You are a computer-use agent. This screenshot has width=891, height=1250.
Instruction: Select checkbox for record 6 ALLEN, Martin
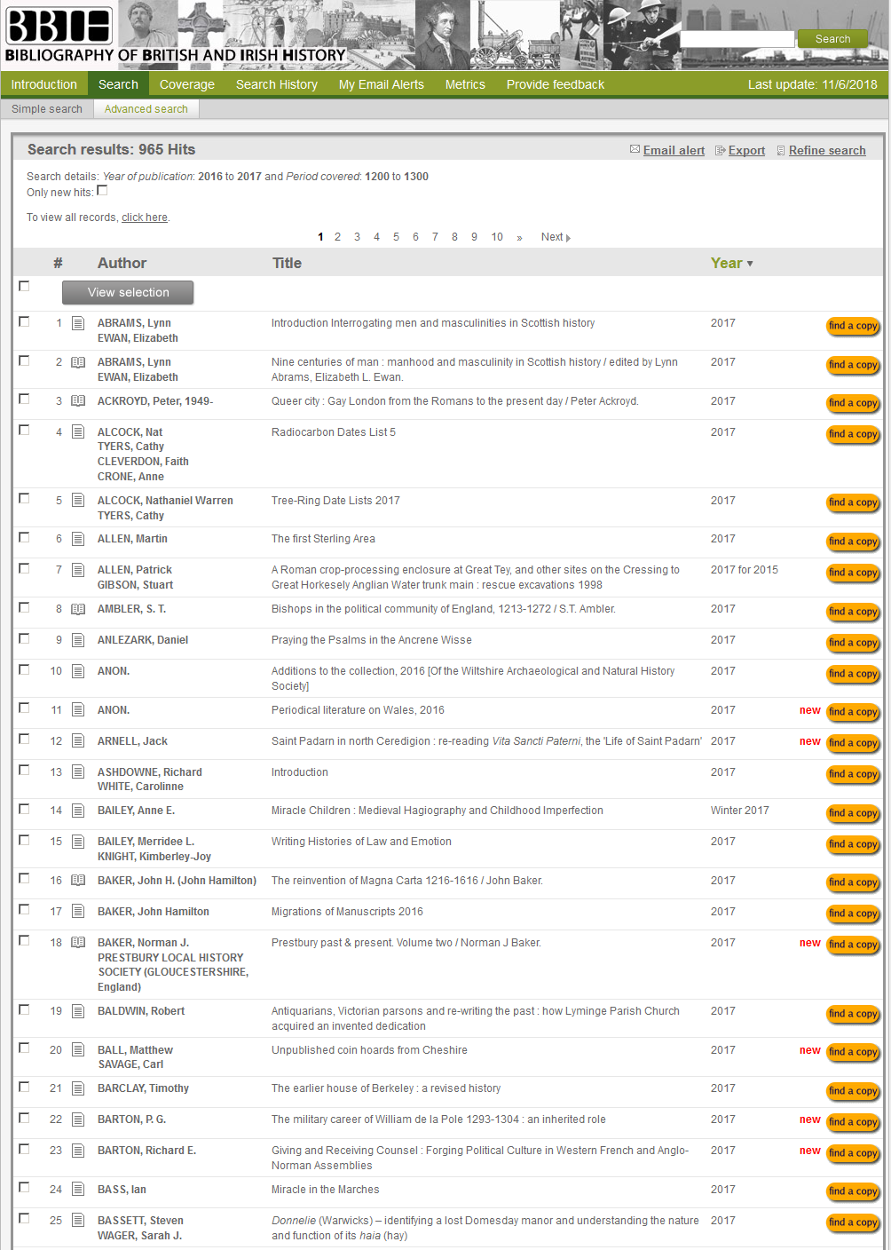point(24,538)
